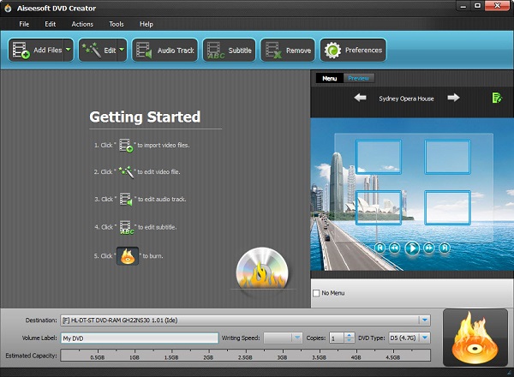Switch to the Preview tab

point(360,79)
